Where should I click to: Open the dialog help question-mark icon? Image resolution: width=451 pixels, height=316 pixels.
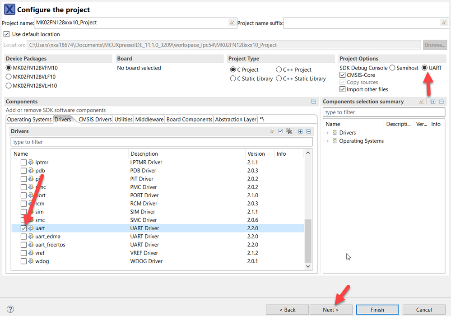pyautogui.click(x=10, y=309)
